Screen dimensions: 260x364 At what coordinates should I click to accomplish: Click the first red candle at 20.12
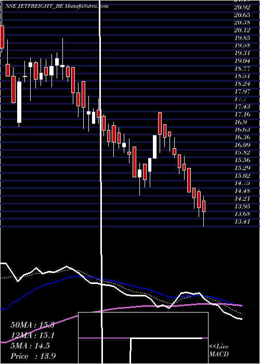pos(2,37)
